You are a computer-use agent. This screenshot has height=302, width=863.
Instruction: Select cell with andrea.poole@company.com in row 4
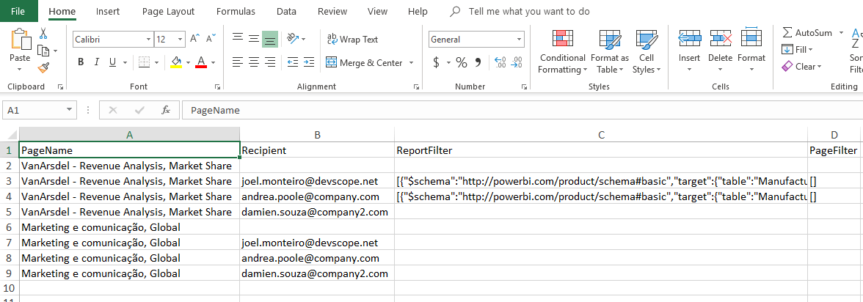click(x=317, y=196)
